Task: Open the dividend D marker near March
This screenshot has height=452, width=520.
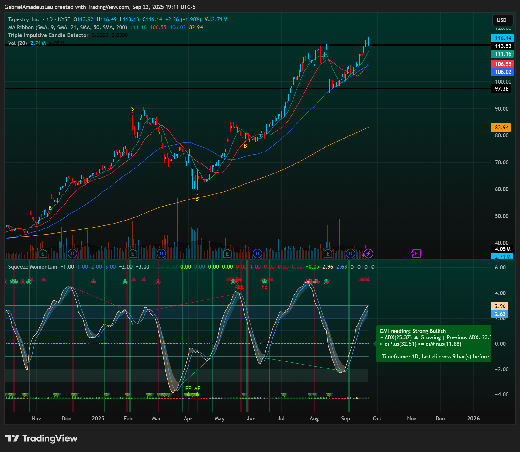Action: click(x=161, y=253)
